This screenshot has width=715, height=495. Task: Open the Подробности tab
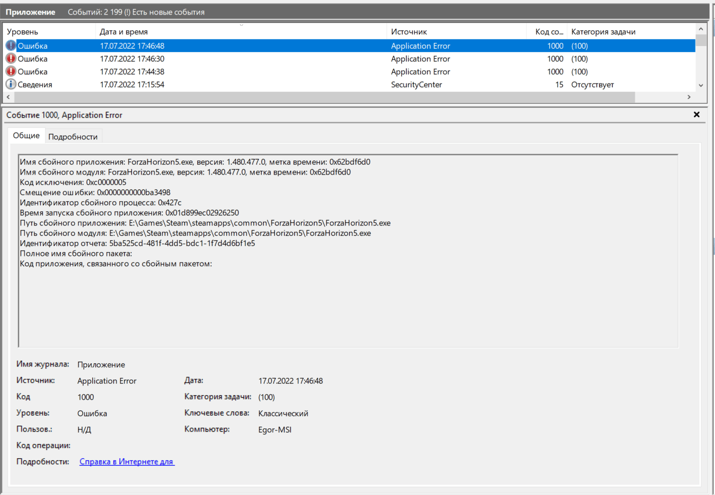point(73,137)
